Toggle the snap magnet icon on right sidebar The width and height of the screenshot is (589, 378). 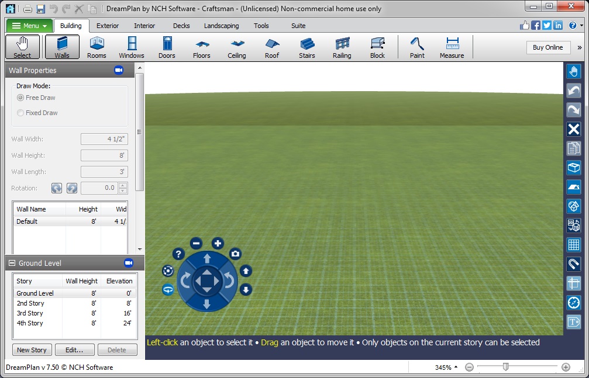(x=573, y=263)
